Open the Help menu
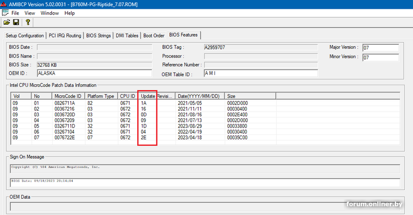 pyautogui.click(x=70, y=13)
